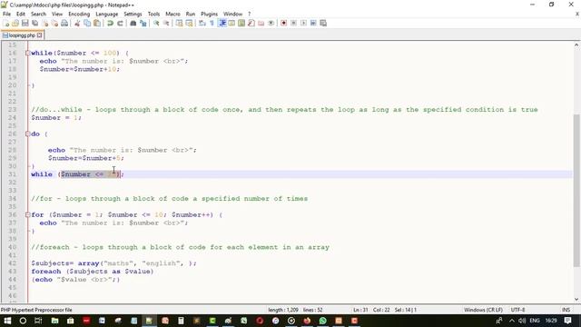This screenshot has width=581, height=327.
Task: Click the $subjects= array line 42
Action: click(113, 263)
